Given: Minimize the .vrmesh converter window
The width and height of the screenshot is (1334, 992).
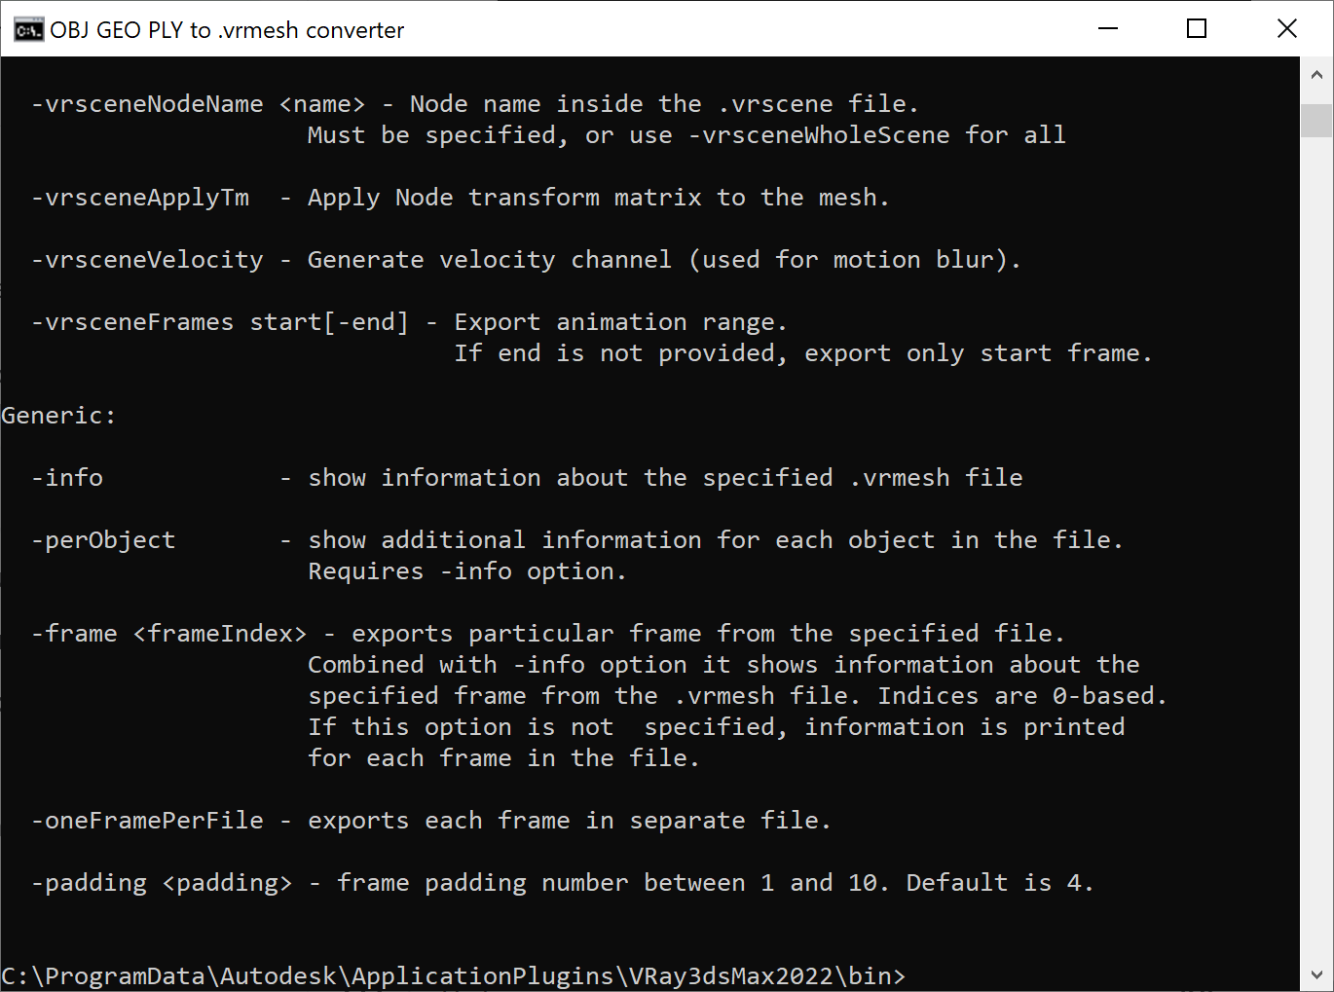Looking at the screenshot, I should tap(1108, 29).
